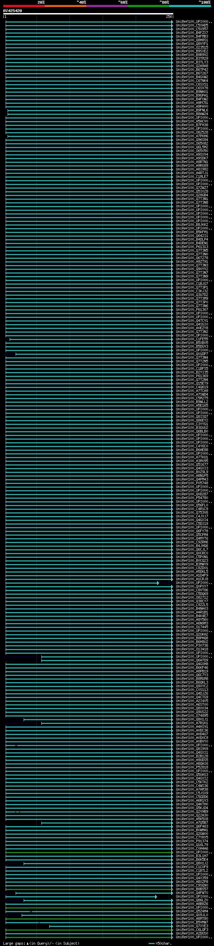Open hit UniRef100_Q8H8S1

tap(192, 40)
